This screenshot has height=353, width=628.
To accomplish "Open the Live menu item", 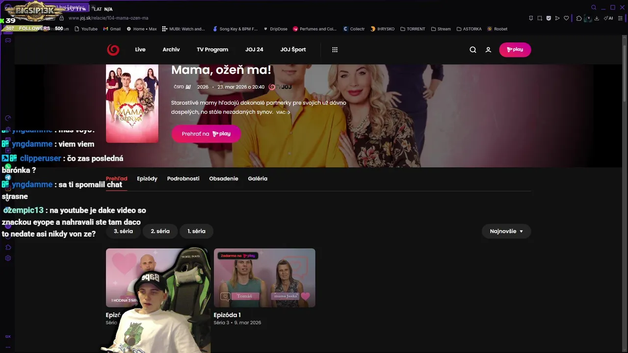I will click(140, 50).
